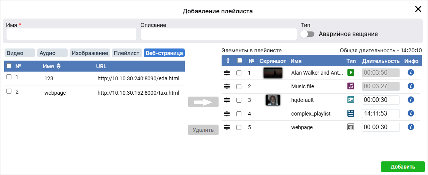
Task: Click the web page type icon in row 5
Action: click(x=351, y=127)
